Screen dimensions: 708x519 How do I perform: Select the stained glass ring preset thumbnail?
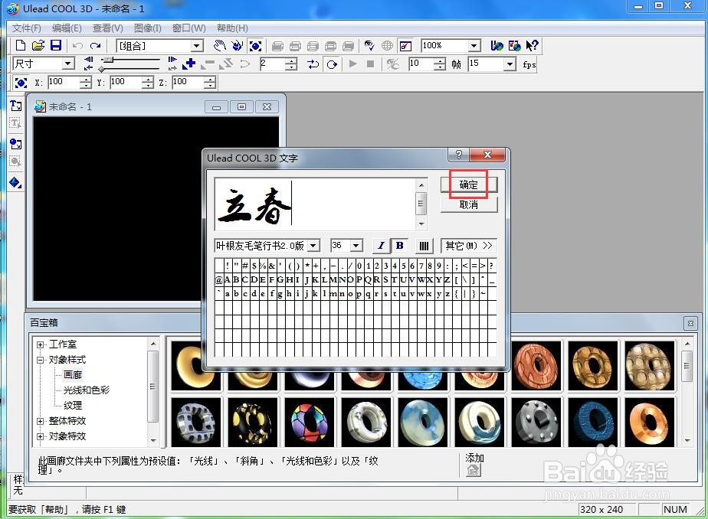click(x=310, y=422)
